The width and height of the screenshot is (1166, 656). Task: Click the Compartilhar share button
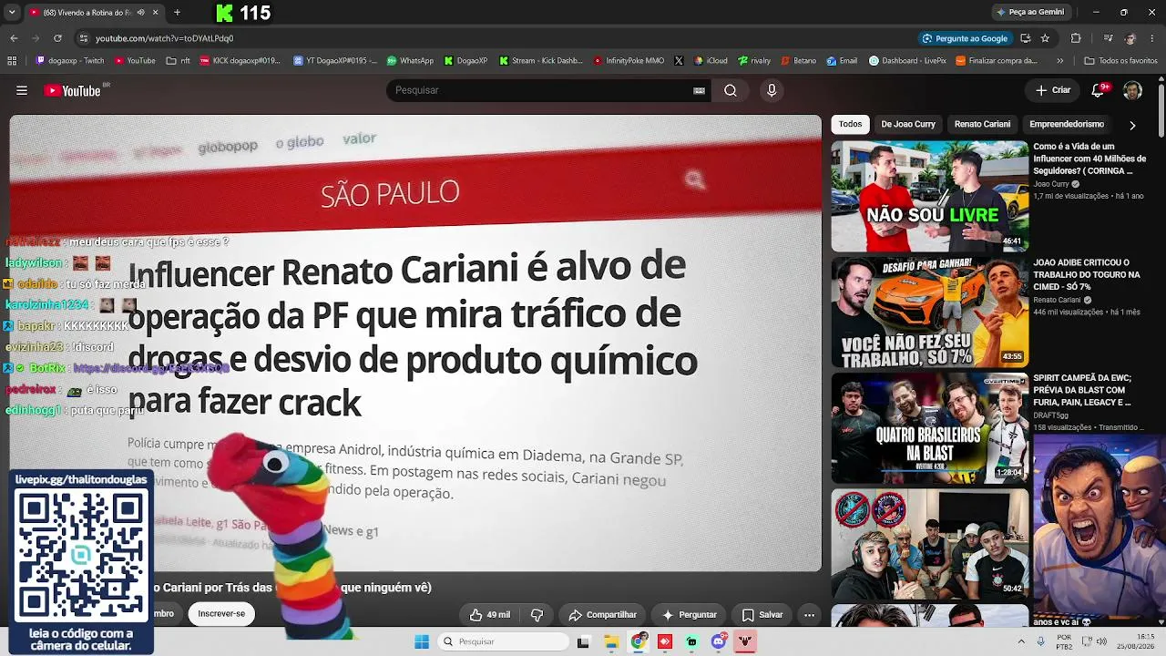[x=602, y=615]
